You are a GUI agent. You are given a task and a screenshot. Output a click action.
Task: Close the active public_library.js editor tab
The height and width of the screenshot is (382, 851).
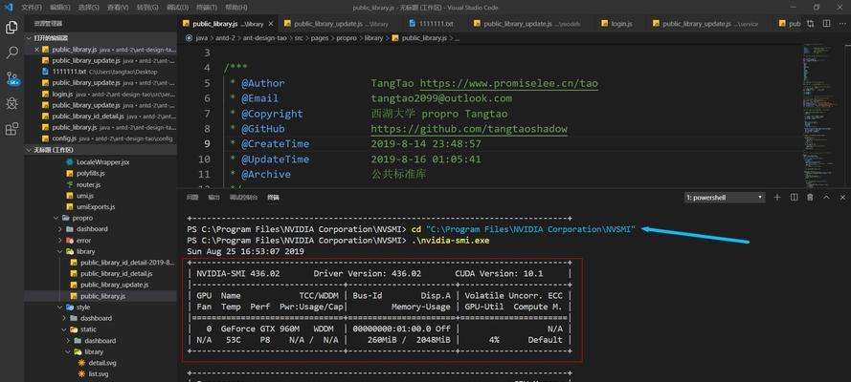point(271,24)
